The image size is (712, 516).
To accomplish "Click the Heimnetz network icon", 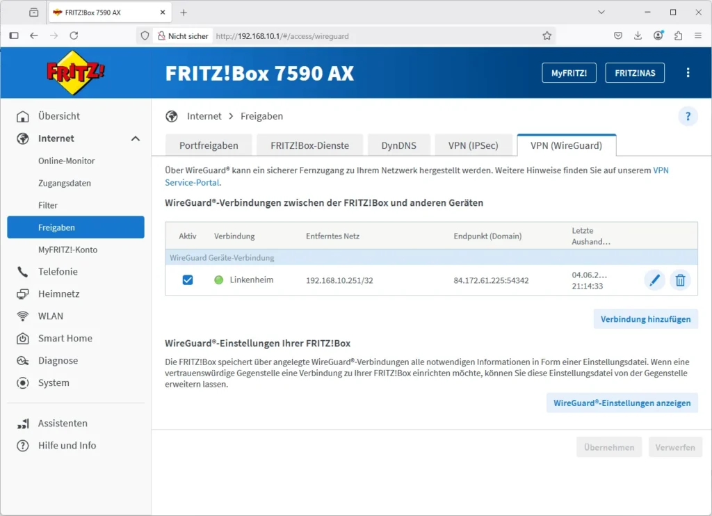I will tap(23, 294).
